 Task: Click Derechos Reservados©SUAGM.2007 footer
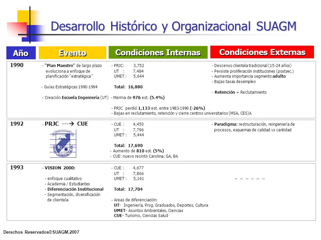point(41,232)
